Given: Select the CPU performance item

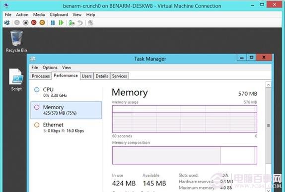Looking at the screenshot, I should (66, 92).
